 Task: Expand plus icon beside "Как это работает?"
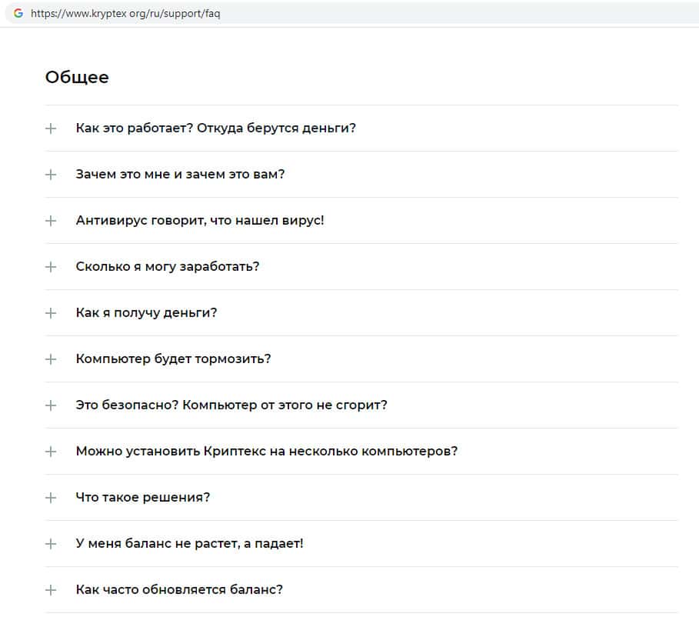click(x=51, y=128)
